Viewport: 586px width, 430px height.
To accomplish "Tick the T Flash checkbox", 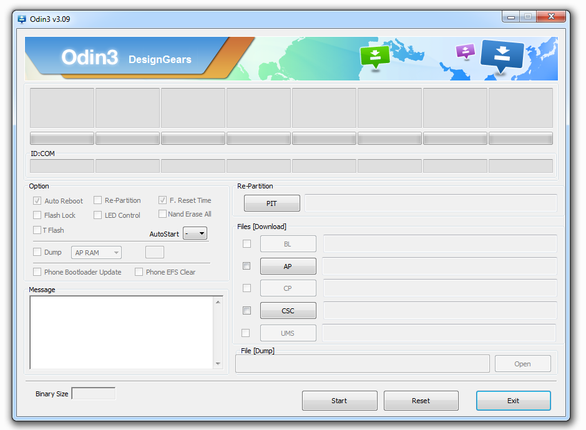I will [x=37, y=230].
